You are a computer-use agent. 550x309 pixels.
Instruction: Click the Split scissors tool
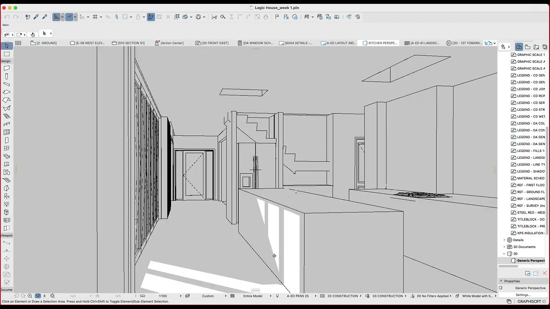pyautogui.click(x=214, y=17)
